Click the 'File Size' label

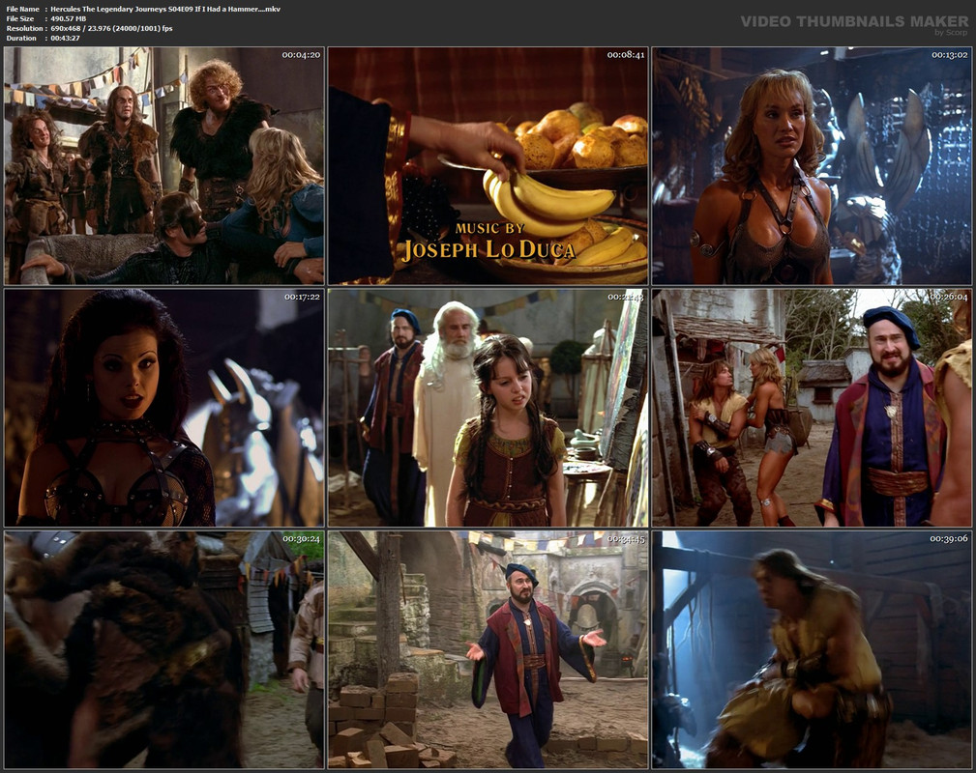pos(20,18)
